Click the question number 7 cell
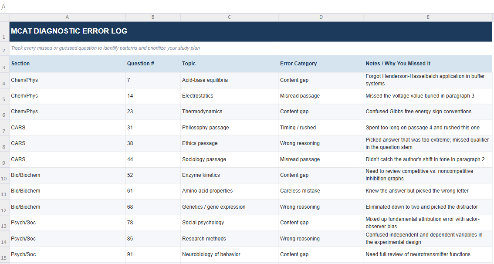Image resolution: width=494 pixels, height=264 pixels. pyautogui.click(x=153, y=80)
